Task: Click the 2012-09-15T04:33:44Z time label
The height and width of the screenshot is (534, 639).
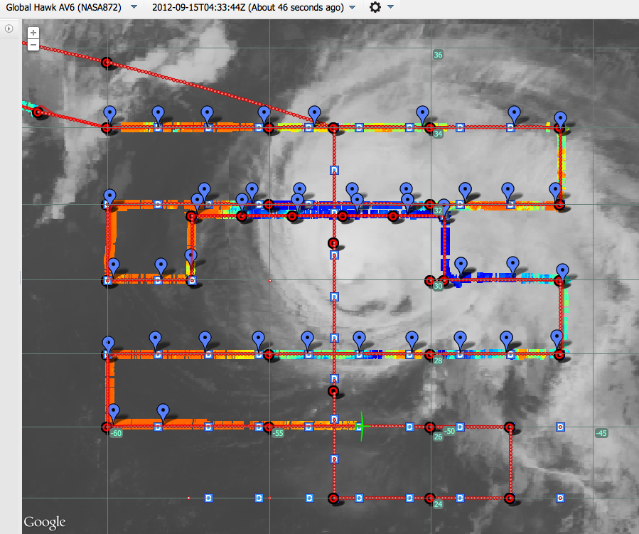Action: pos(249,8)
